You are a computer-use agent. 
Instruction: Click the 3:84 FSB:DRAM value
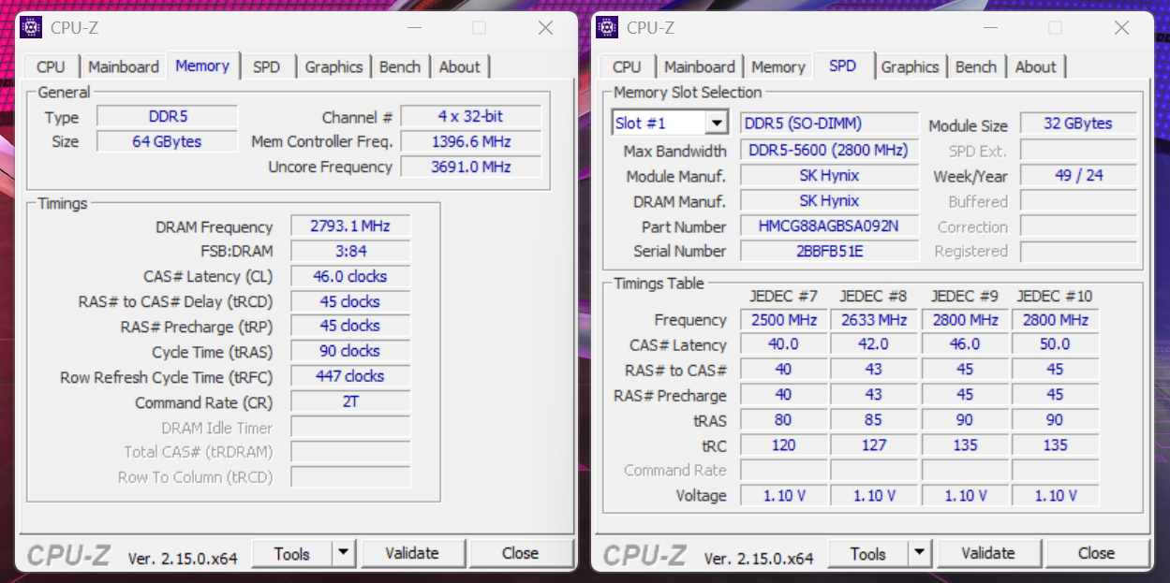click(x=350, y=251)
